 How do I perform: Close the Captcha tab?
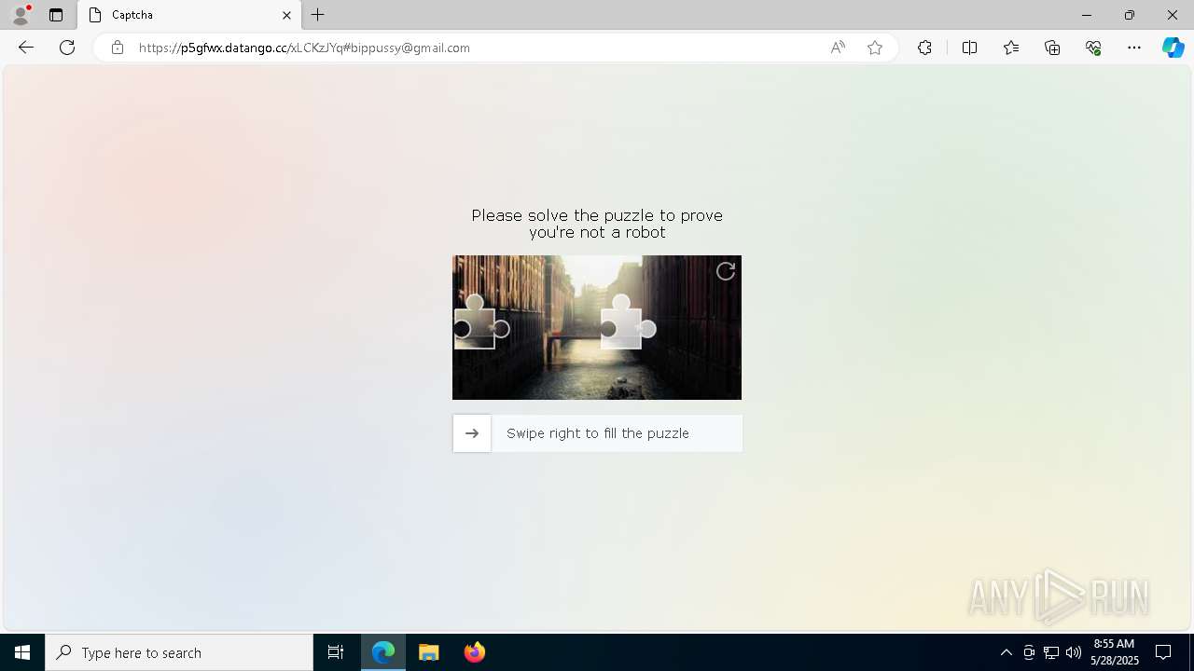pos(286,15)
